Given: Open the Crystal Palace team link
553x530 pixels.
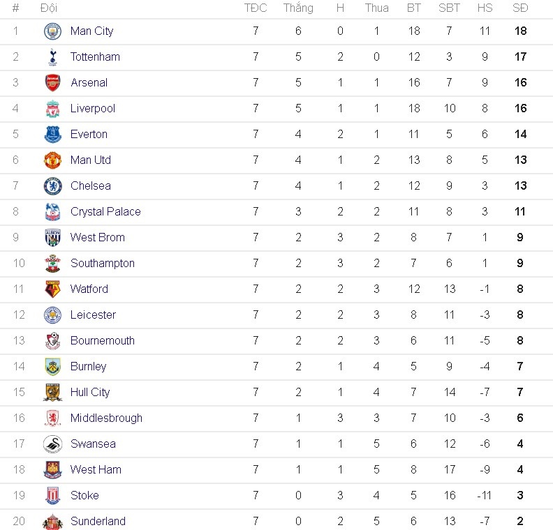Looking at the screenshot, I should 105,212.
